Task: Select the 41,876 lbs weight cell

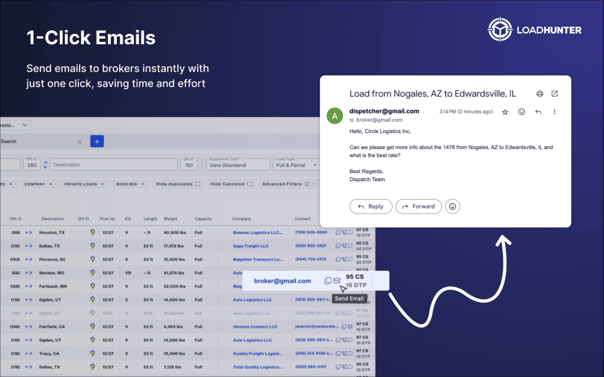Action: click(x=175, y=273)
